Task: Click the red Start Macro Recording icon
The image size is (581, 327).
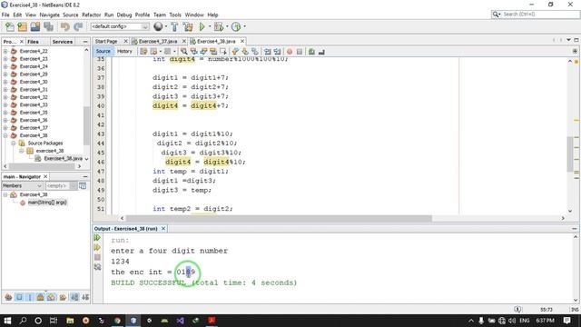Action: point(290,52)
